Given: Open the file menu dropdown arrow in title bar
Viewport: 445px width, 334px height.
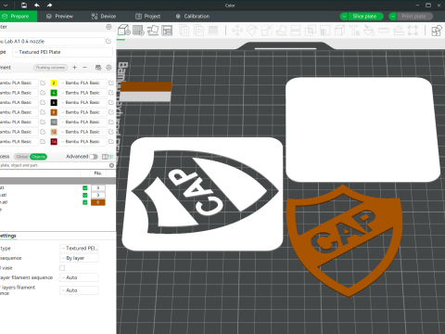Looking at the screenshot, I should click(x=6, y=5).
